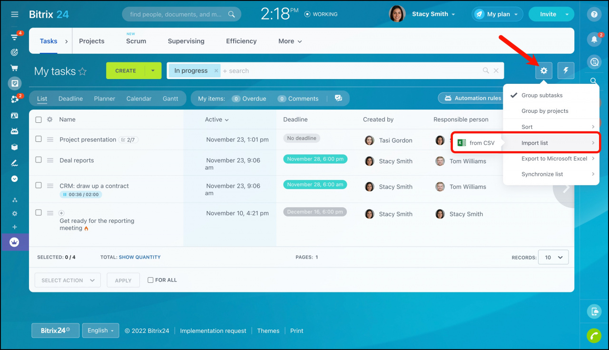Open Implementation request footer link

[x=213, y=330]
